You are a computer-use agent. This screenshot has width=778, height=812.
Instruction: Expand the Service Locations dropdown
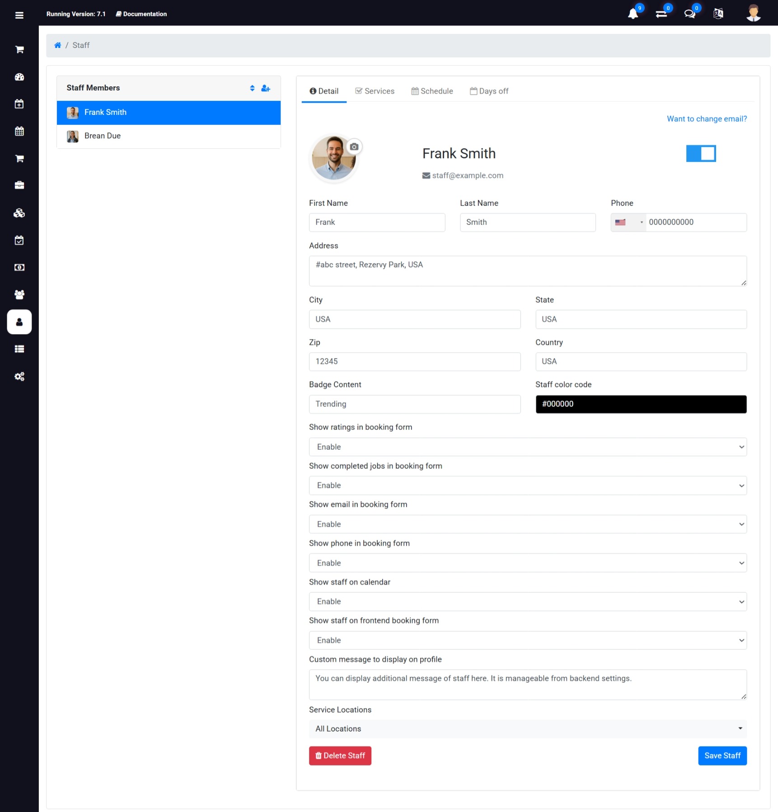point(527,728)
